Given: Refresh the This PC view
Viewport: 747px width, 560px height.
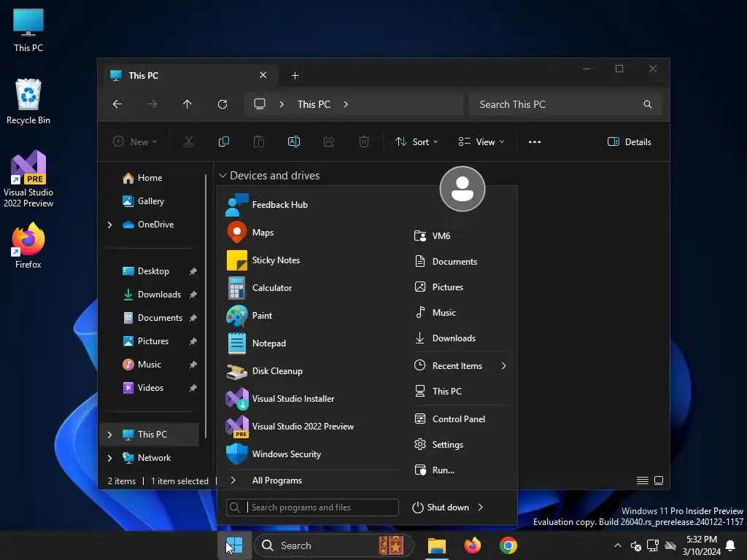Looking at the screenshot, I should pos(222,104).
